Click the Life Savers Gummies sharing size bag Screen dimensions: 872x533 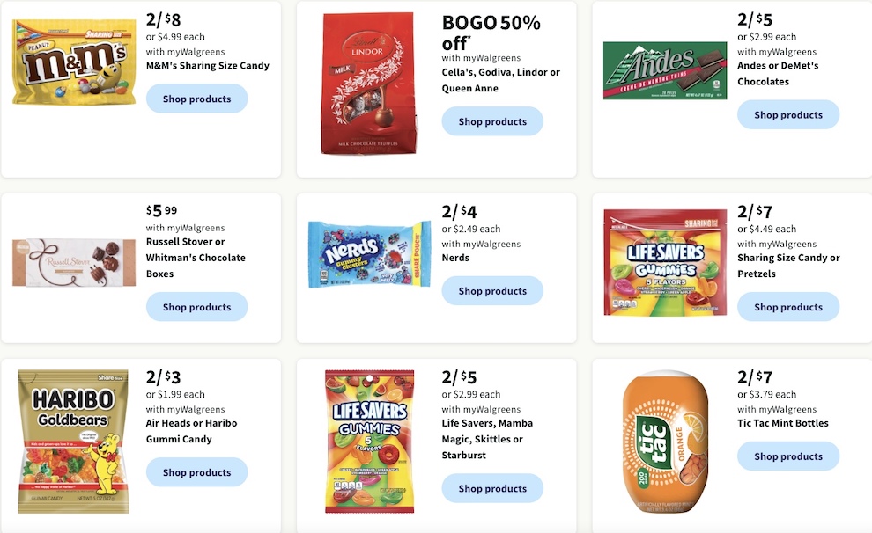click(665, 263)
